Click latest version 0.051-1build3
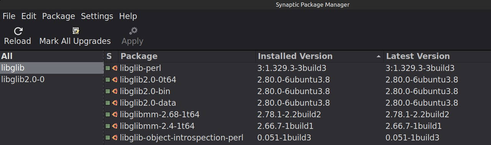 [412, 137]
